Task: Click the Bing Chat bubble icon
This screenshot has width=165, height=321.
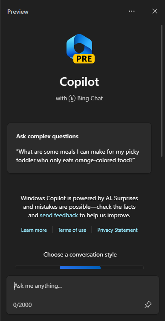Action: pos(72,98)
